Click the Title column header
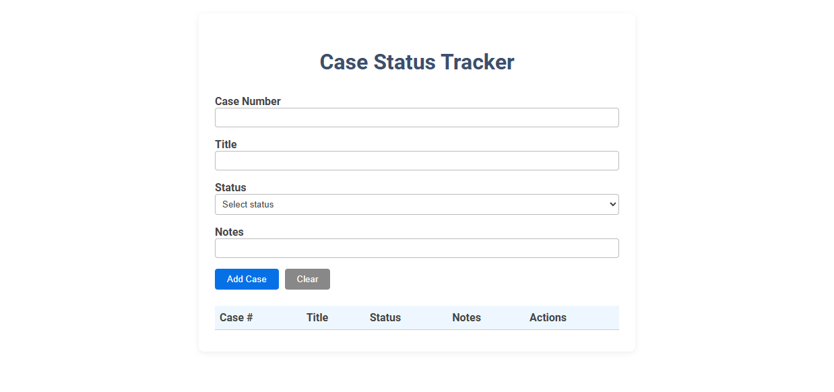834x392 pixels. [x=317, y=317]
